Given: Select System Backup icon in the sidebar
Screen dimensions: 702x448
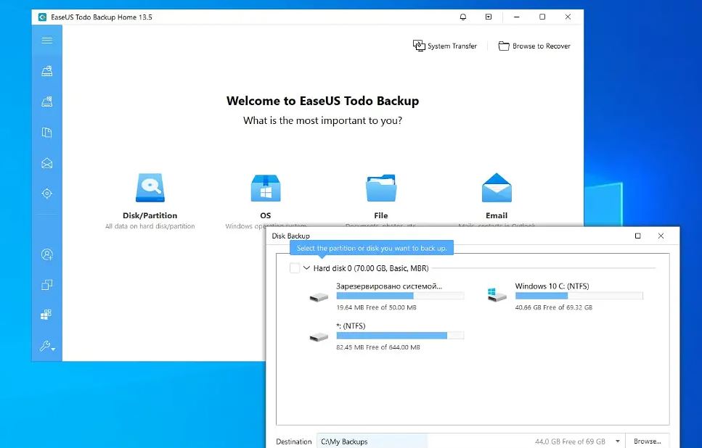Looking at the screenshot, I should 47,101.
